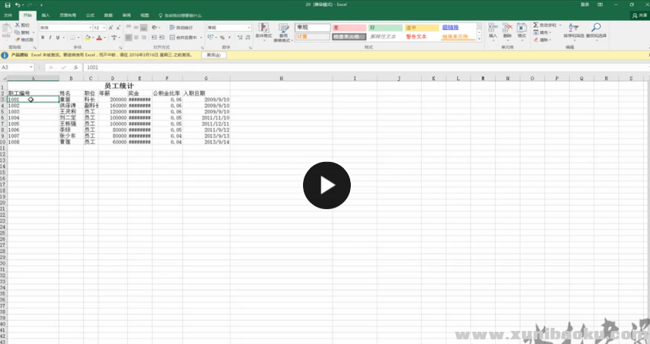Click the Conditional Formatting (条件格式) icon
Viewport: 650px width, 344px height.
click(263, 31)
